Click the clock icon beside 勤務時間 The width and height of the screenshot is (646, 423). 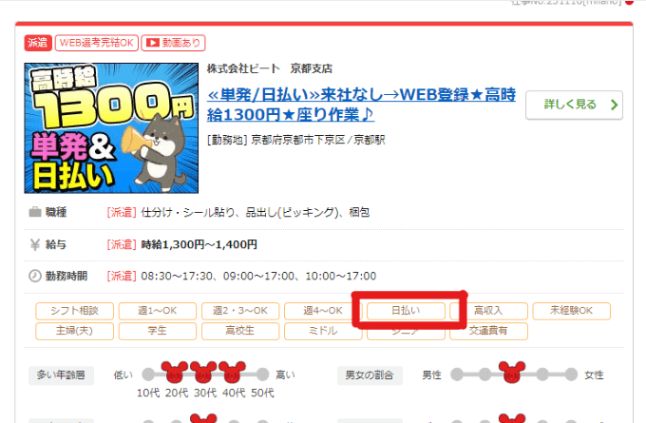tap(35, 276)
